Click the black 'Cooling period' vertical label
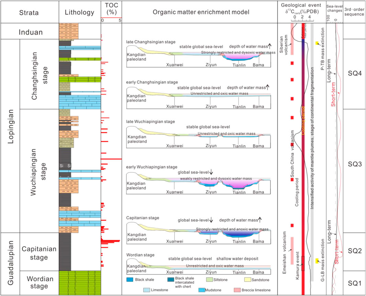Viewport: 366px width, 296px height. coord(297,192)
